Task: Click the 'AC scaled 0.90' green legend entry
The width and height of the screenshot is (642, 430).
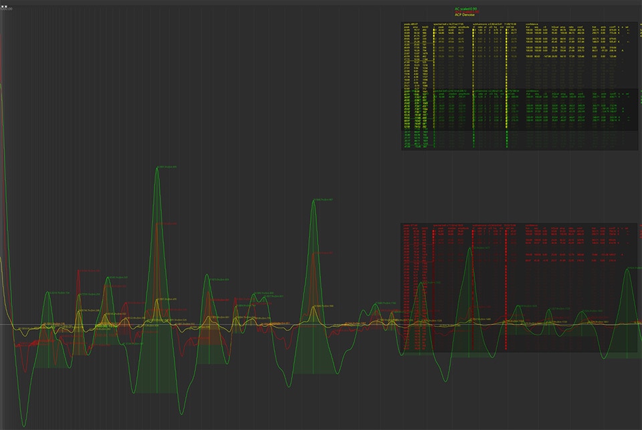Action: click(x=465, y=9)
